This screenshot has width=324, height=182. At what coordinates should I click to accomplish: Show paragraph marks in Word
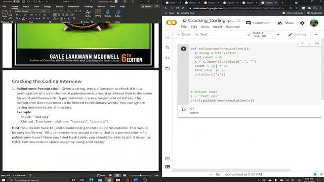click(74, 18)
